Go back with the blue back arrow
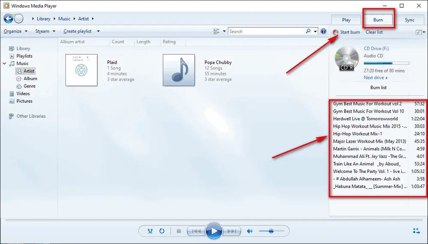Screen dimensions: 428x244 point(8,18)
